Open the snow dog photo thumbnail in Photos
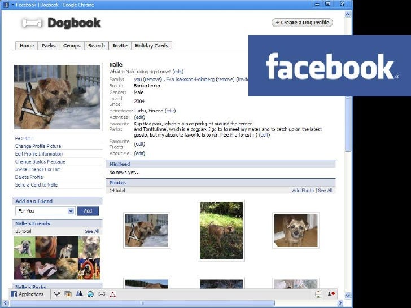The width and height of the screenshot is (411, 308). pos(147,231)
